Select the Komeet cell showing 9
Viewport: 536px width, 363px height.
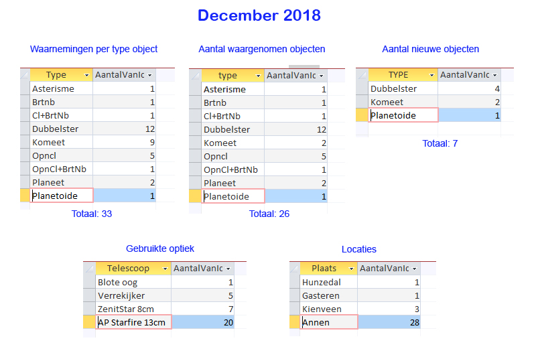click(x=124, y=142)
